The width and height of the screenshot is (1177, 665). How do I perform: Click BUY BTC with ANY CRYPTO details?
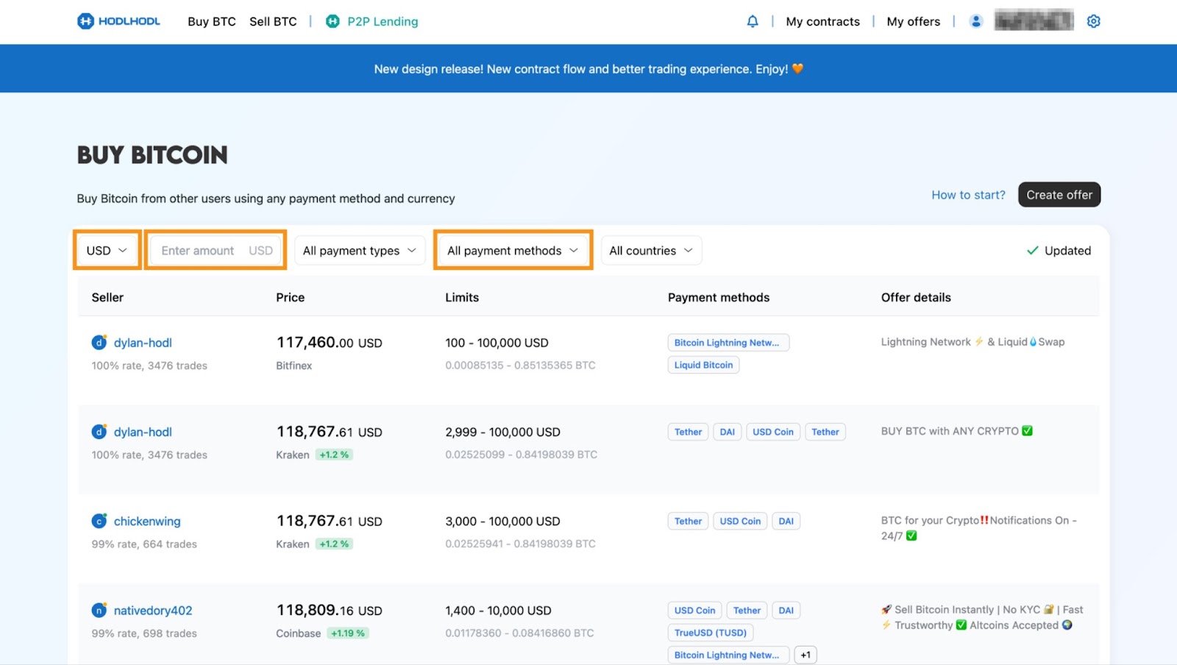(x=957, y=431)
